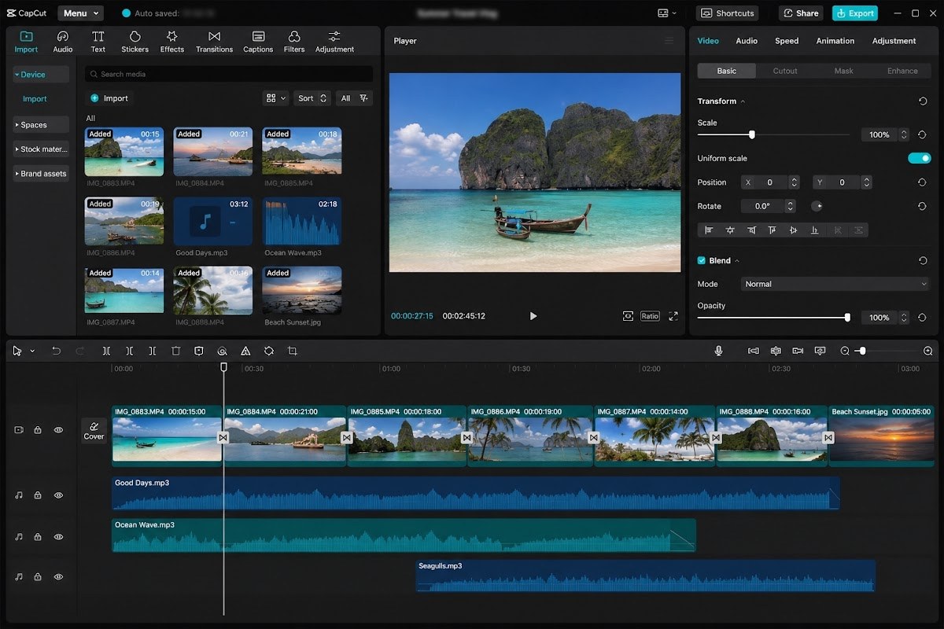The height and width of the screenshot is (629, 944).
Task: Open the Speed tab
Action: coord(787,41)
